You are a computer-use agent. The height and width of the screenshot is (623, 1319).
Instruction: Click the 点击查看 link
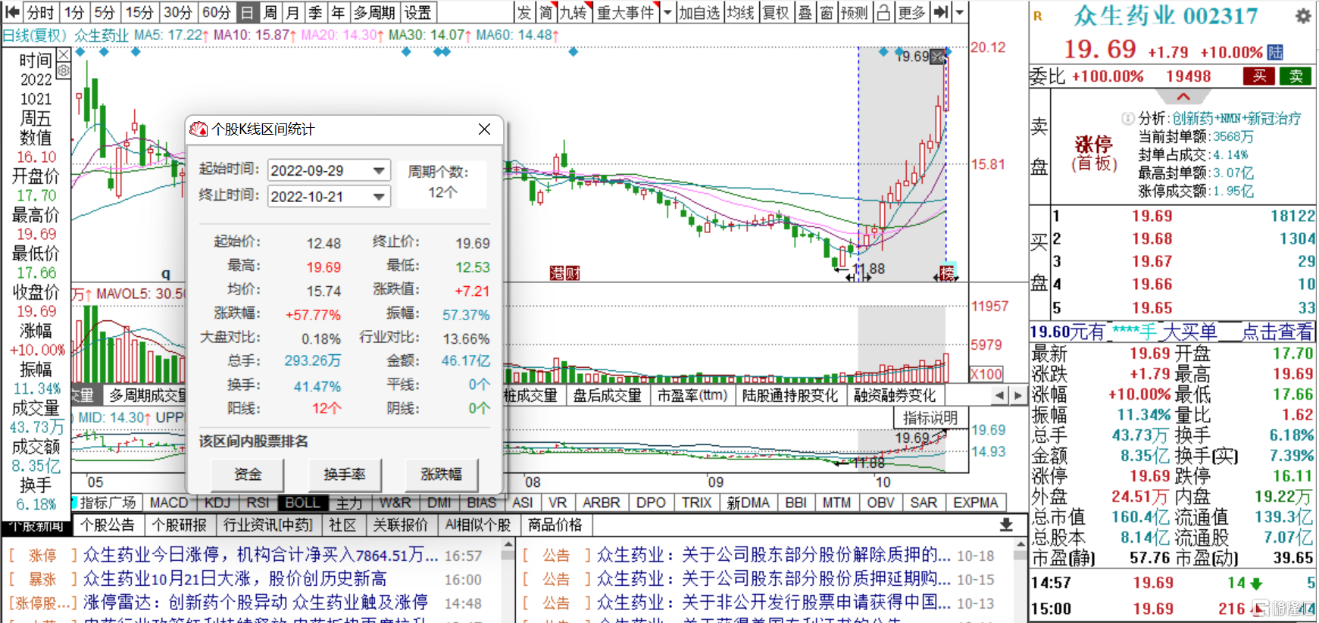(1277, 332)
